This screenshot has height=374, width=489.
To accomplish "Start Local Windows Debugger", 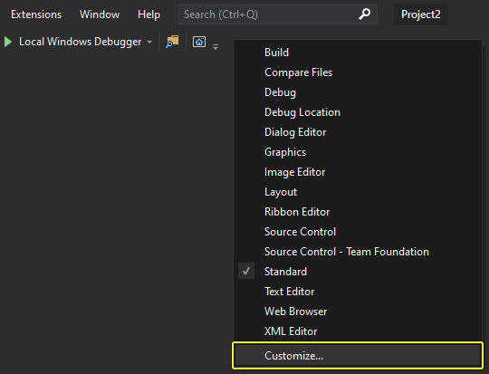I will click(x=81, y=42).
